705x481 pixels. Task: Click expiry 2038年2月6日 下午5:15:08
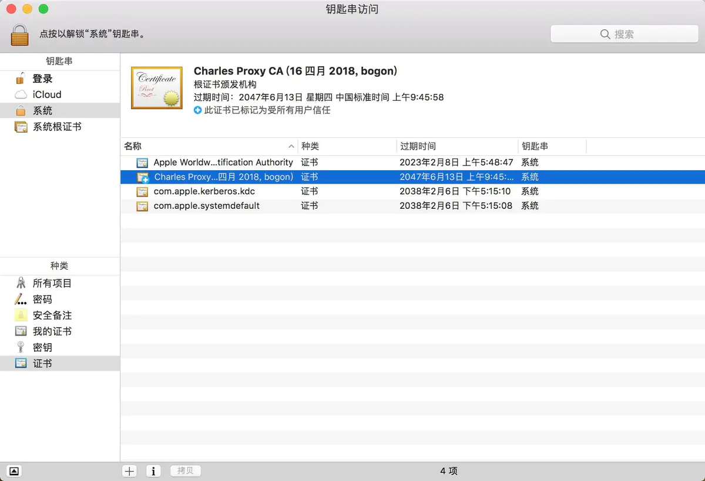456,206
